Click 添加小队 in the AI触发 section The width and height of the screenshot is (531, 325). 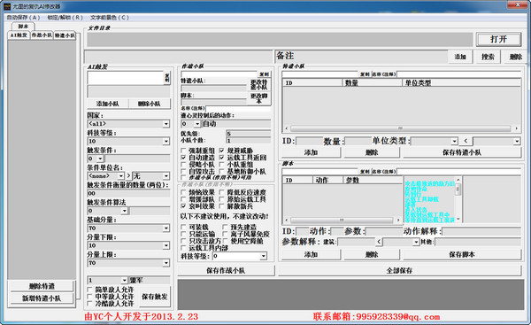point(107,104)
